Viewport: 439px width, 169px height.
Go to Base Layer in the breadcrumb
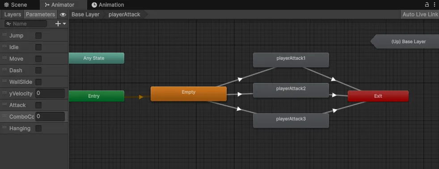pyautogui.click(x=85, y=15)
